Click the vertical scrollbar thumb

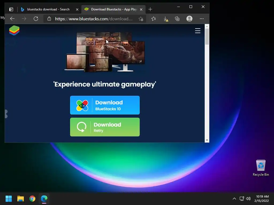click(207, 37)
